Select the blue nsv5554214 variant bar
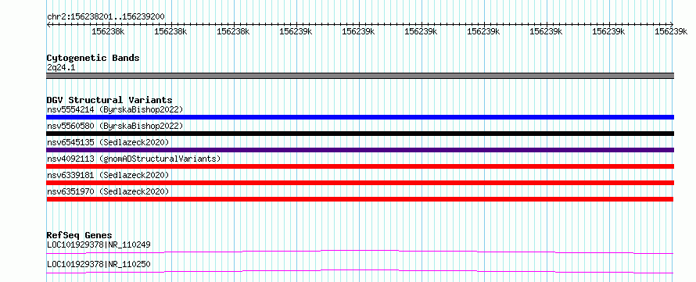 360,117
